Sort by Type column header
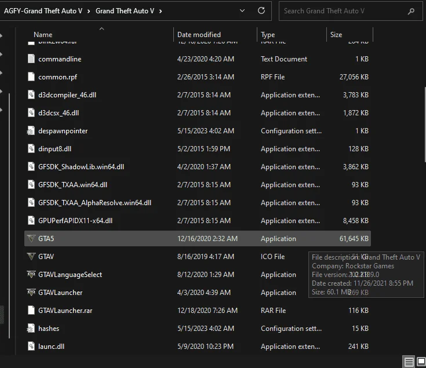The height and width of the screenshot is (368, 426). (268, 35)
